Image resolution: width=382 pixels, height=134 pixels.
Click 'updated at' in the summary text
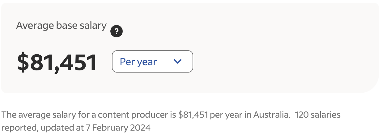click(61, 127)
